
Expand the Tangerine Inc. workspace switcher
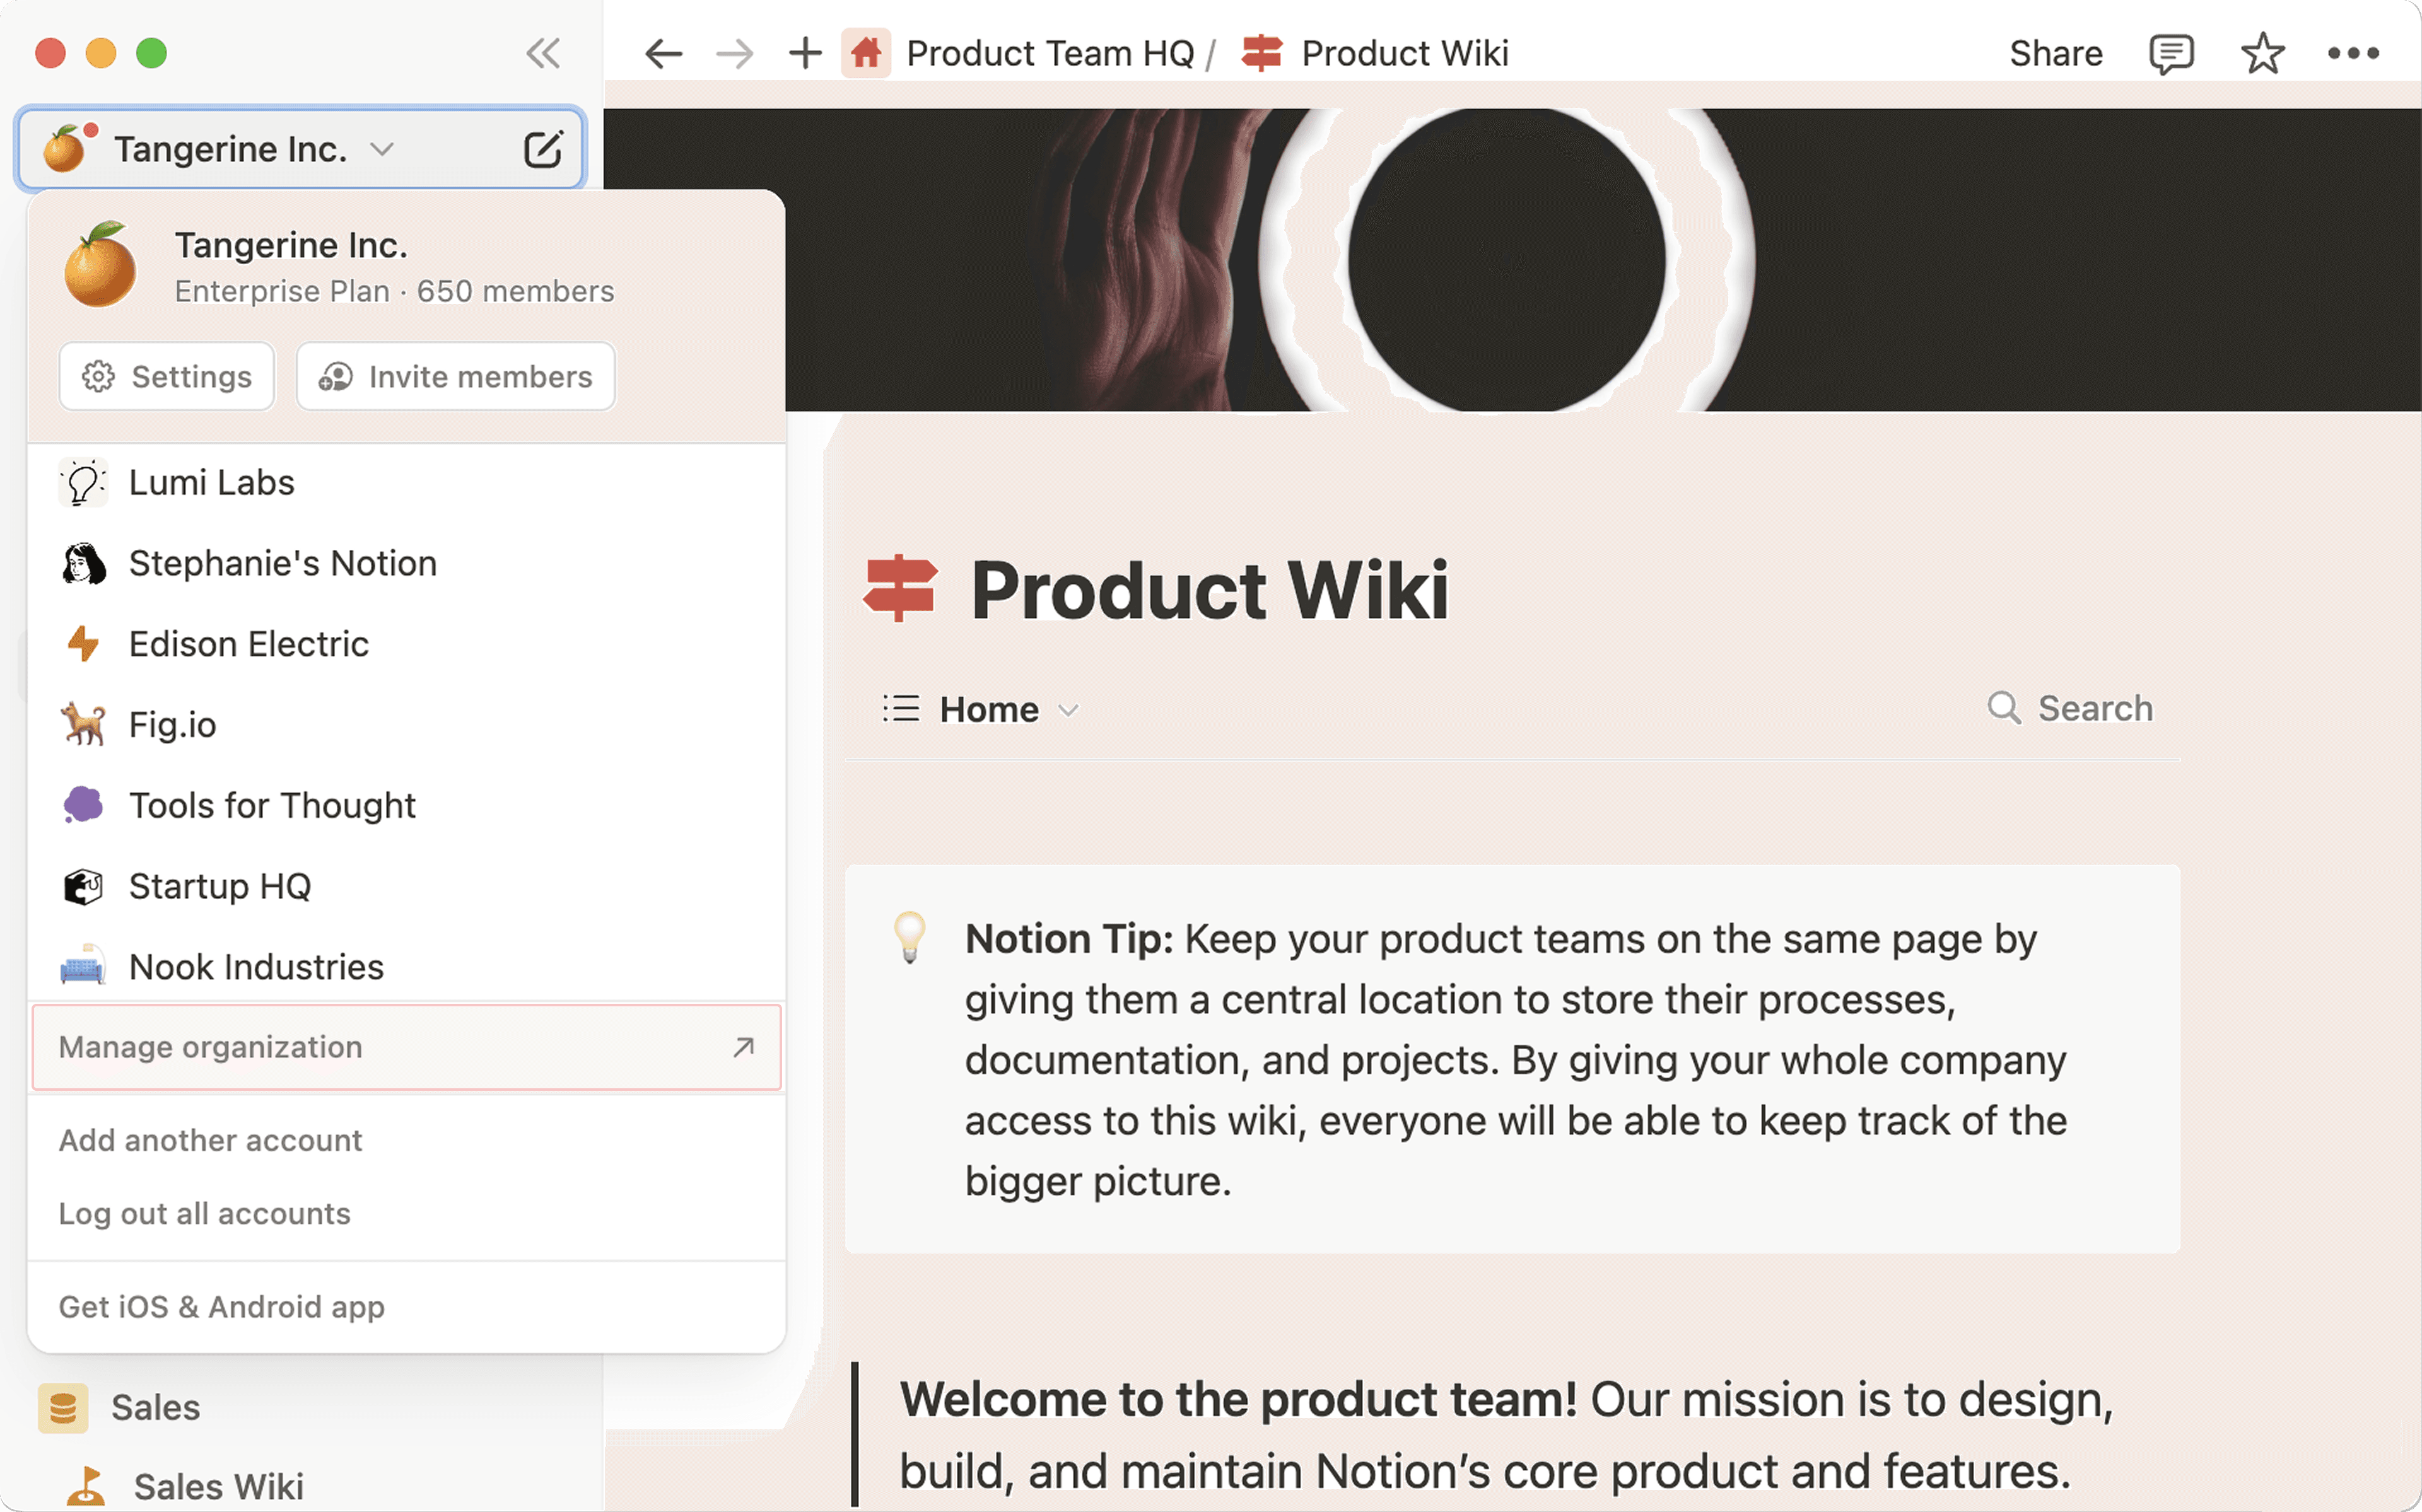pyautogui.click(x=230, y=149)
